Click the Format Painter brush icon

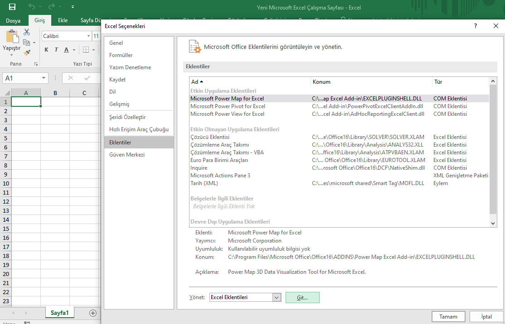(27, 52)
